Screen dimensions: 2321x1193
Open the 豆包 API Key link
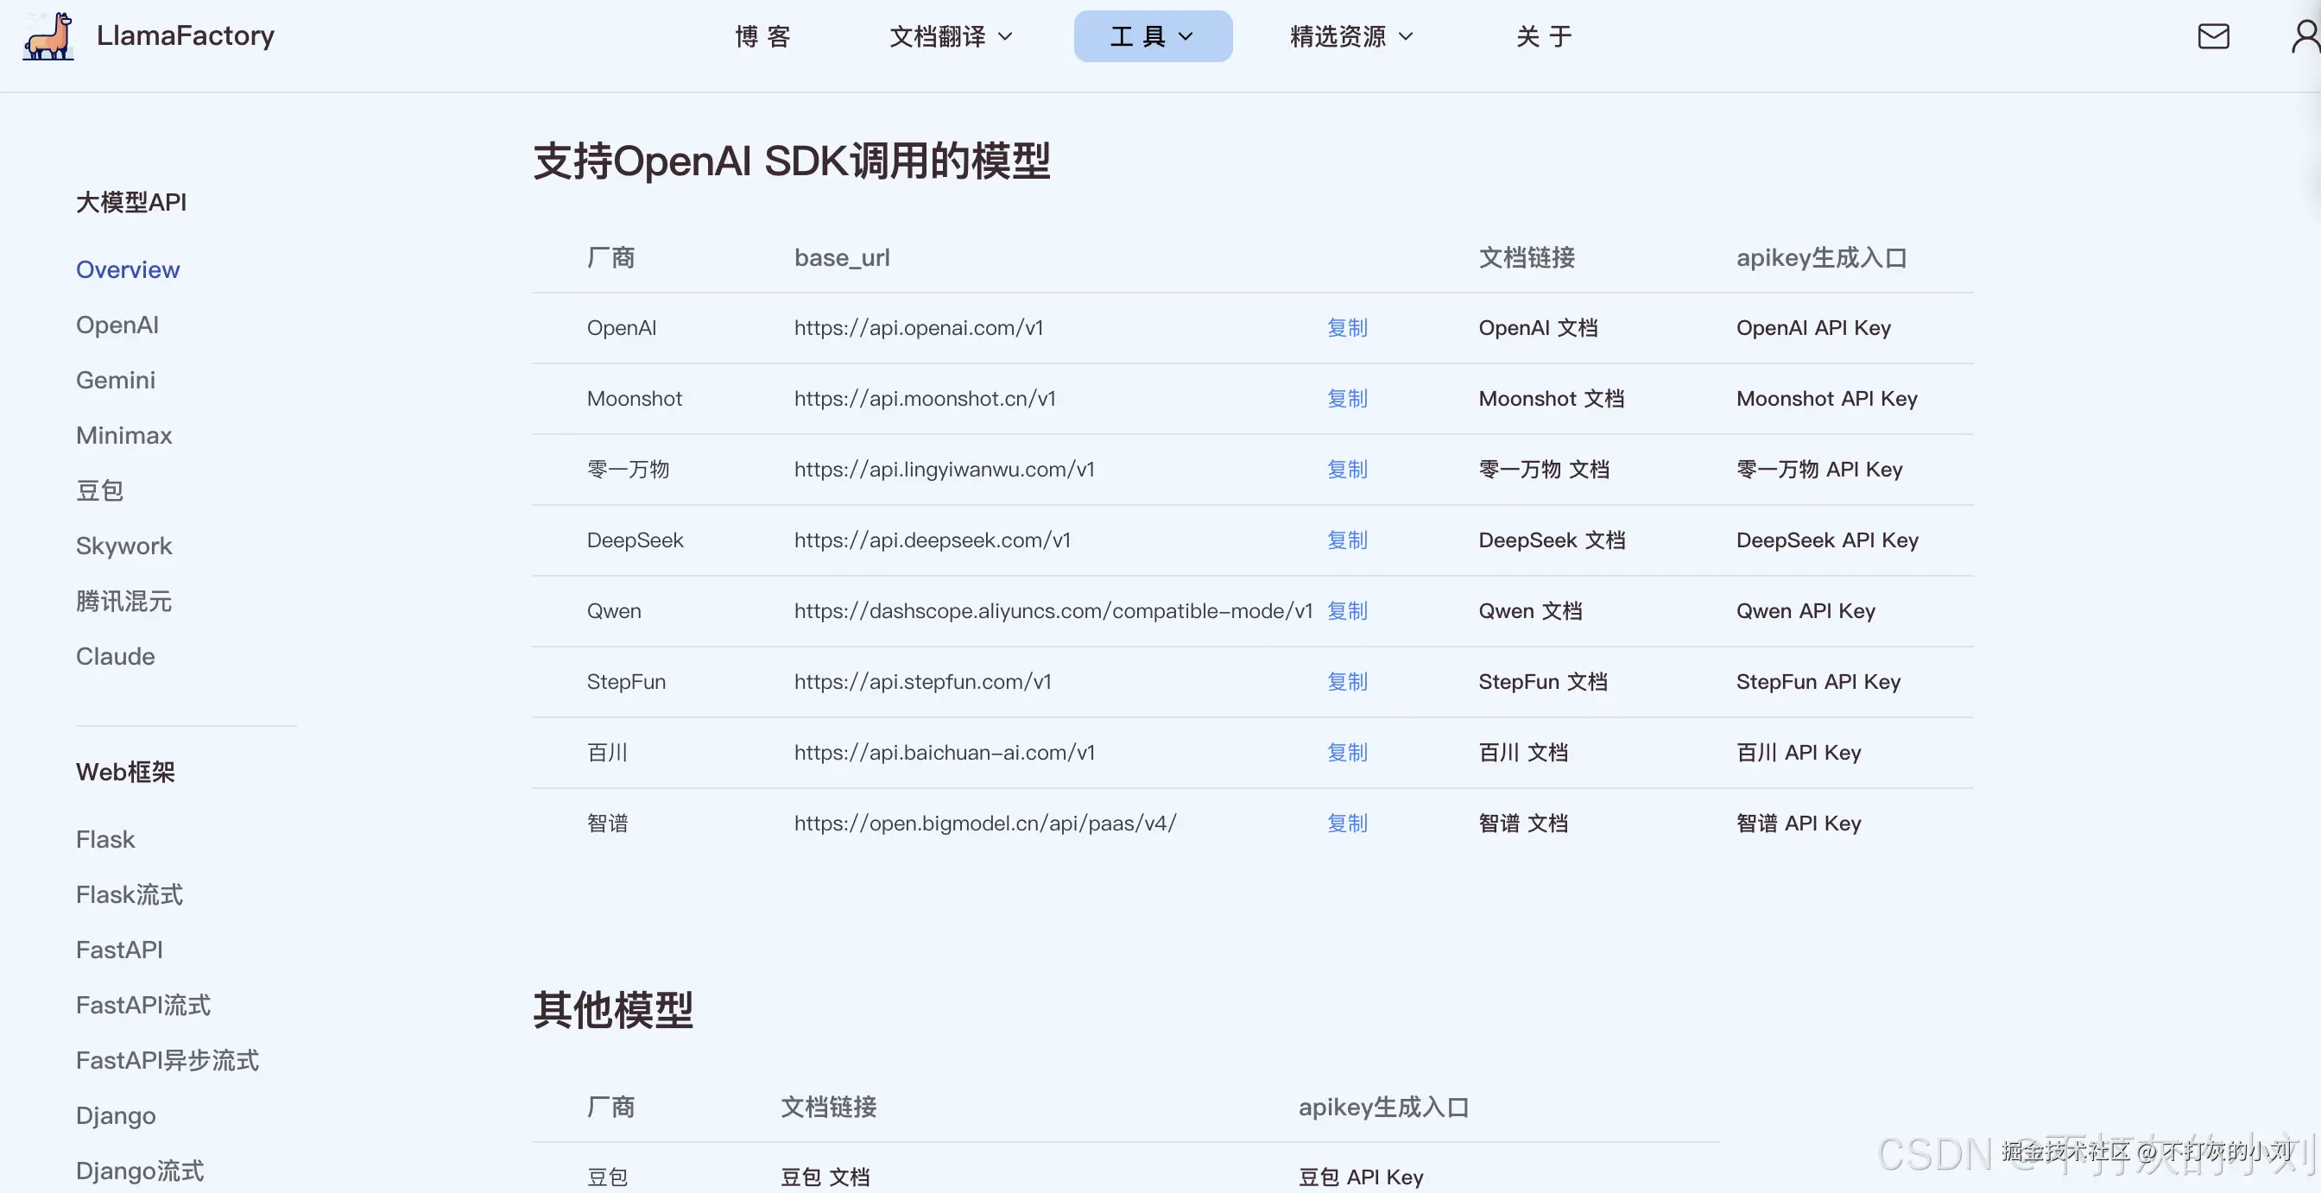pyautogui.click(x=1361, y=1177)
